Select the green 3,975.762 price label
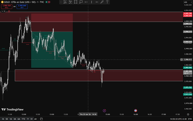The height and width of the screenshot is (121, 193). pyautogui.click(x=188, y=88)
